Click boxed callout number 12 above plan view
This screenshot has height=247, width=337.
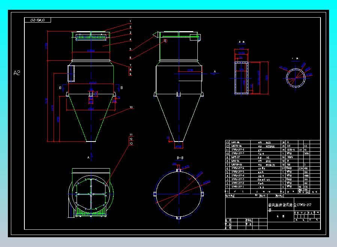(131, 139)
